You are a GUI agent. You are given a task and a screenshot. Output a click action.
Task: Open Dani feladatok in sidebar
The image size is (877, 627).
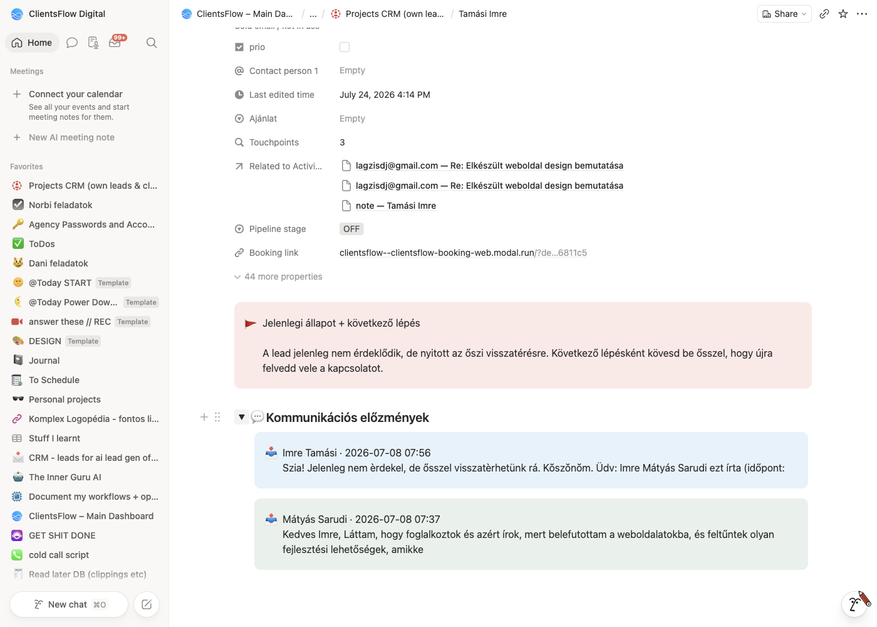[x=85, y=263]
